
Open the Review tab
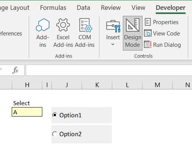(111, 8)
